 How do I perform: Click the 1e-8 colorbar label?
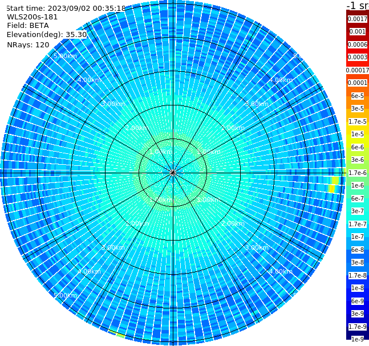point(358,288)
